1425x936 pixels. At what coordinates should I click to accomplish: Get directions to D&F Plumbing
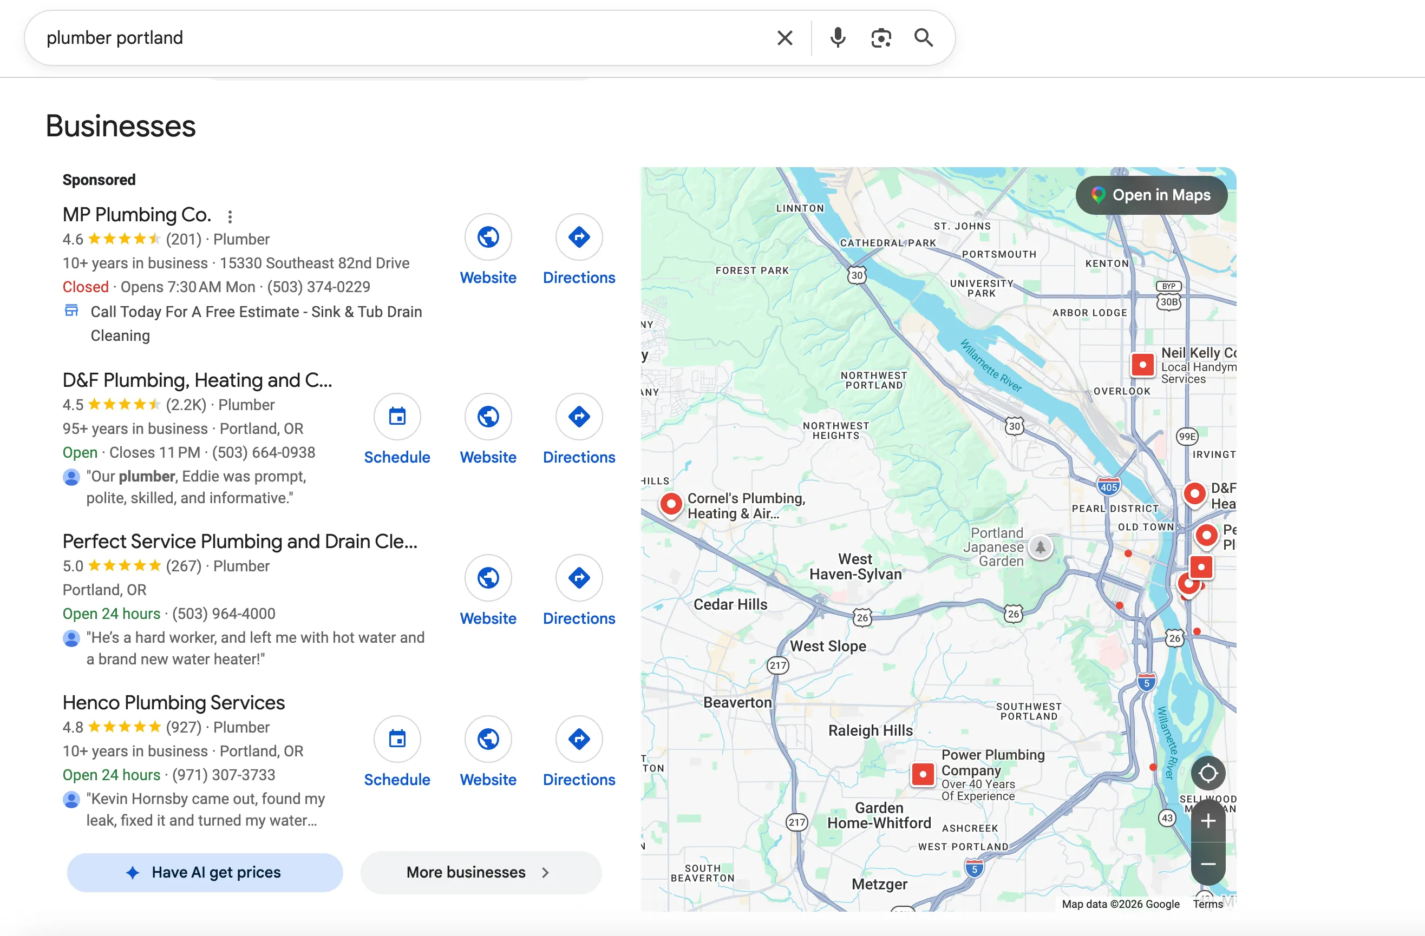click(579, 417)
